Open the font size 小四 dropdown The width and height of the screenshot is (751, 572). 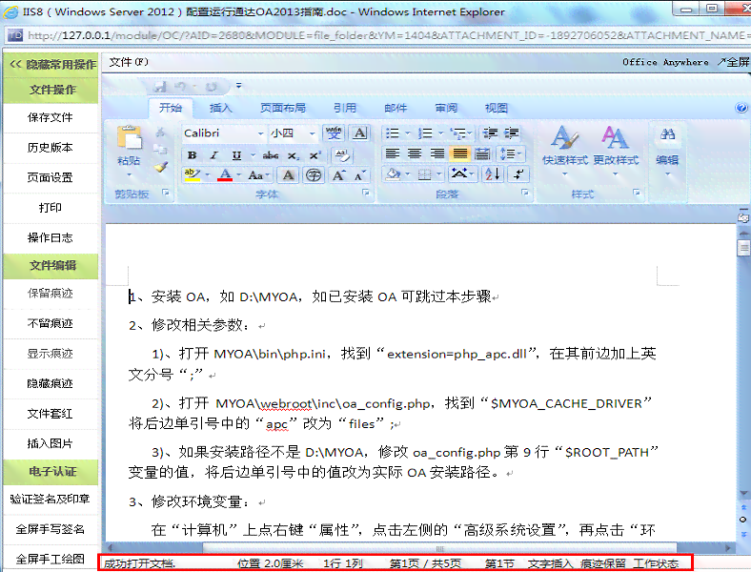(x=313, y=133)
